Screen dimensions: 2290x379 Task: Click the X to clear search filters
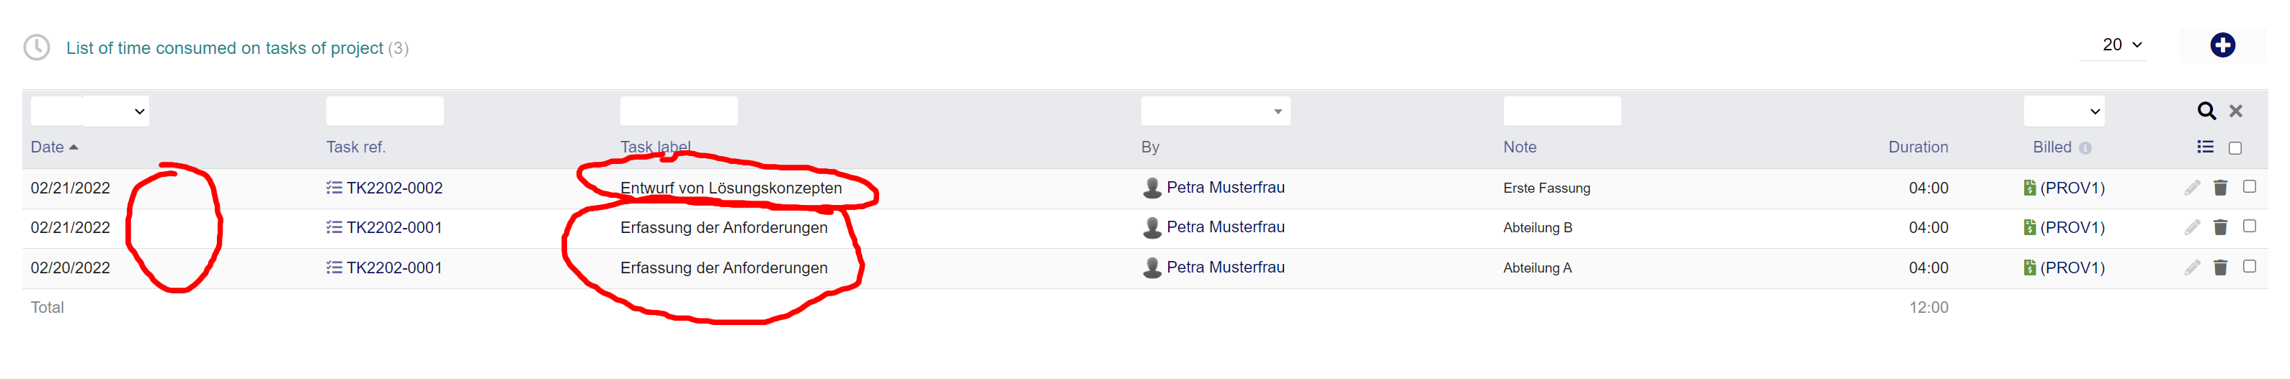click(x=2236, y=111)
